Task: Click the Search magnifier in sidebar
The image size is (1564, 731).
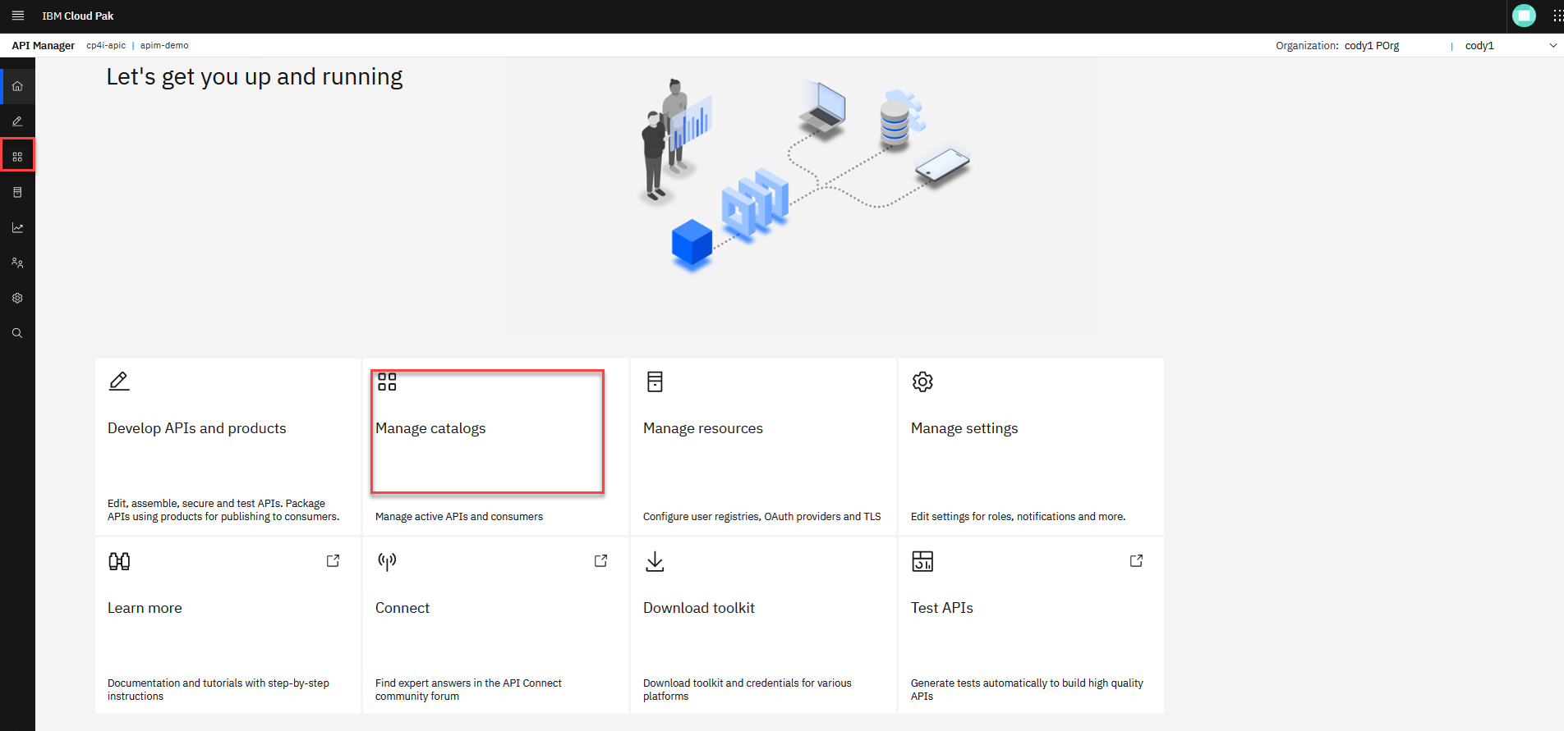Action: click(x=17, y=333)
